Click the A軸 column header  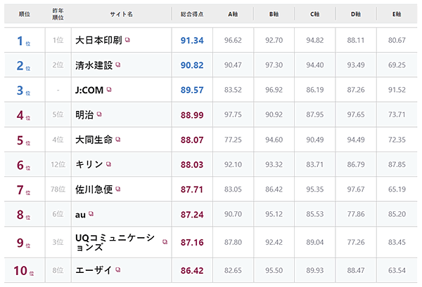[233, 14]
